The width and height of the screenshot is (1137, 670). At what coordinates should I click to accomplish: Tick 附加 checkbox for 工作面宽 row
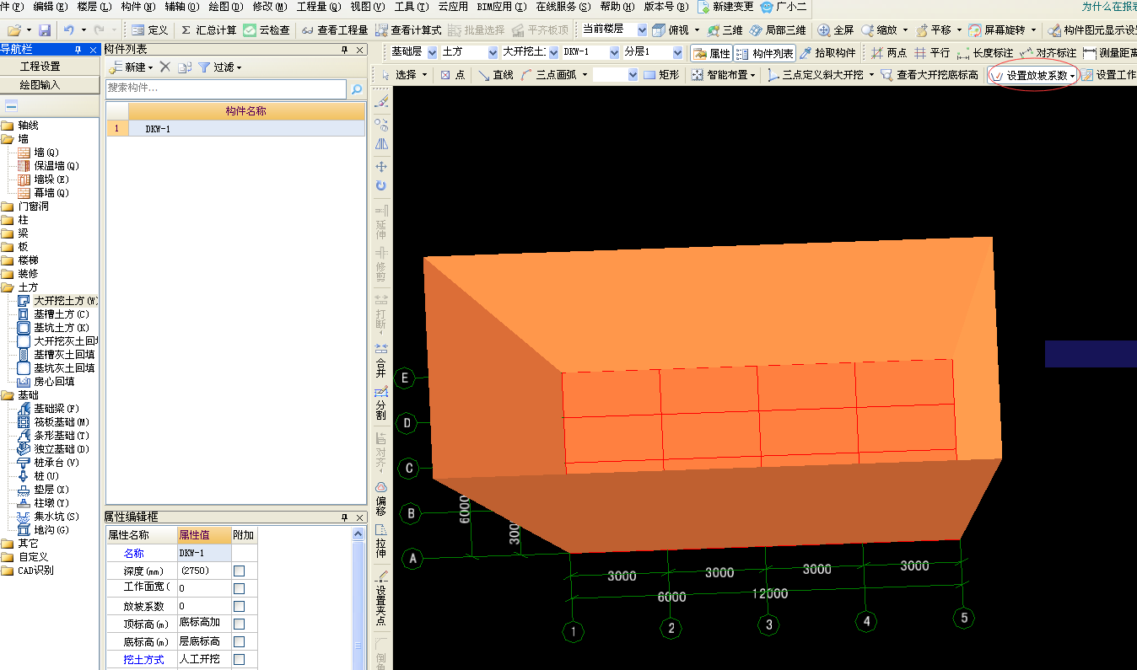[x=240, y=588]
